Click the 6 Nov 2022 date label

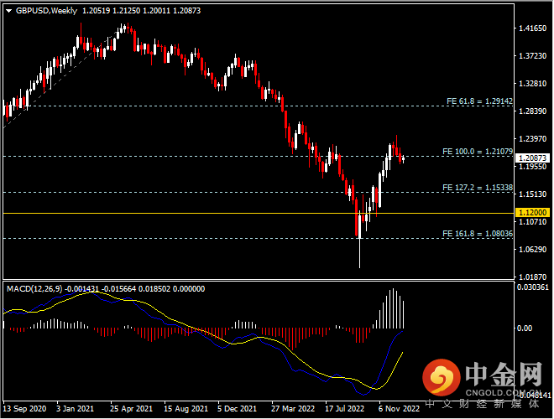tap(398, 410)
